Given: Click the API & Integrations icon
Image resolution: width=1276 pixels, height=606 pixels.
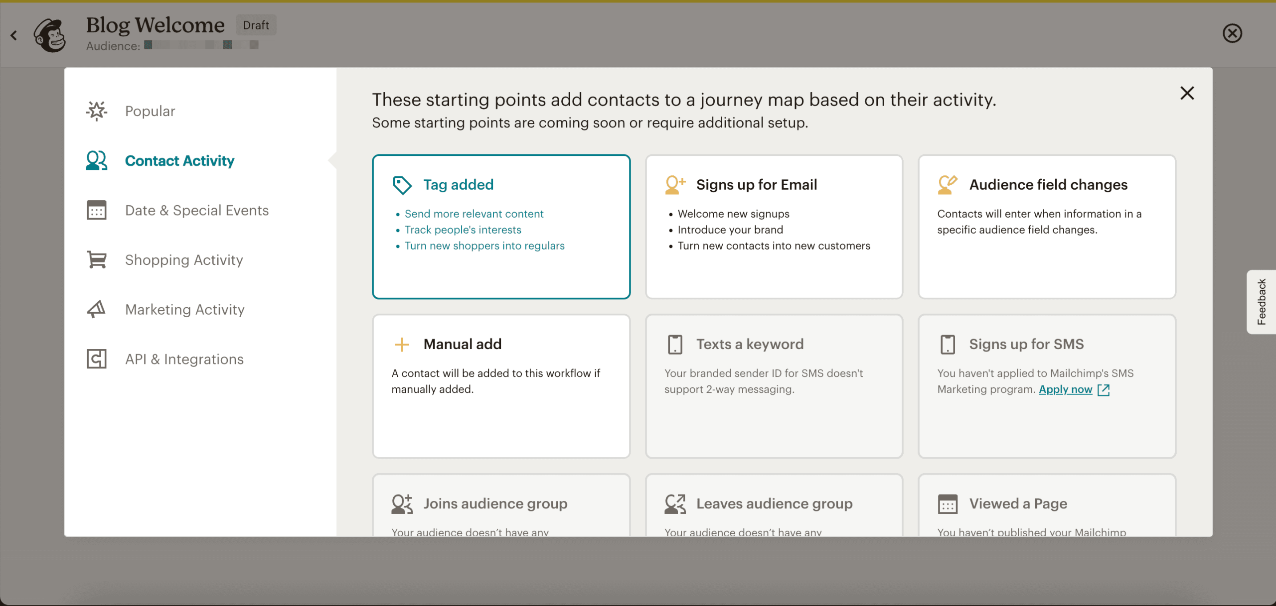Looking at the screenshot, I should (97, 359).
